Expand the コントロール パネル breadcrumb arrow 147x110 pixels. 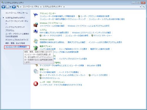(41, 7)
